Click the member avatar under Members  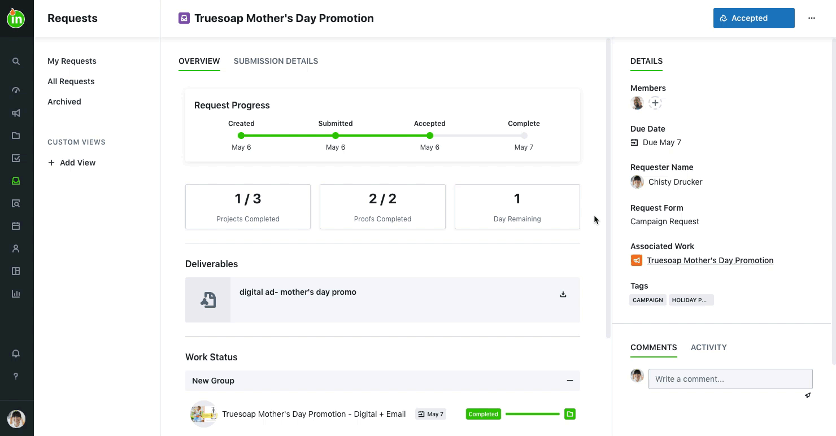(637, 103)
